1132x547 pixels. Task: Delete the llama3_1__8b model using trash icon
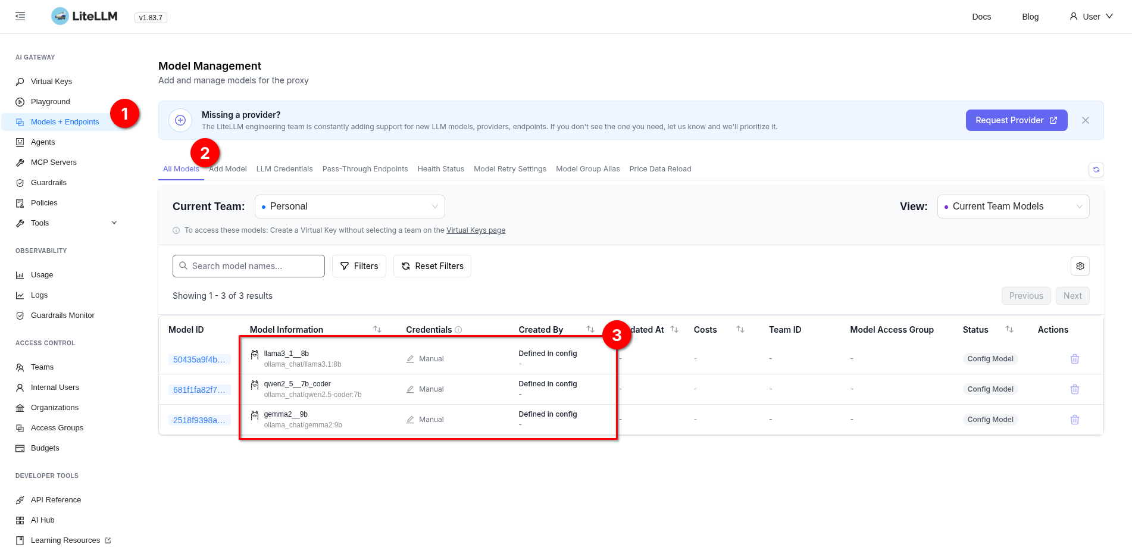[x=1075, y=359]
